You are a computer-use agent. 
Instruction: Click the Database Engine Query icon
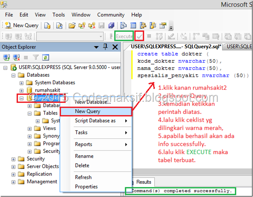(x=47, y=25)
